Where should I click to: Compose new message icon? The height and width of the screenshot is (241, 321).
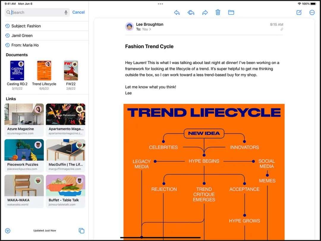[x=299, y=12]
